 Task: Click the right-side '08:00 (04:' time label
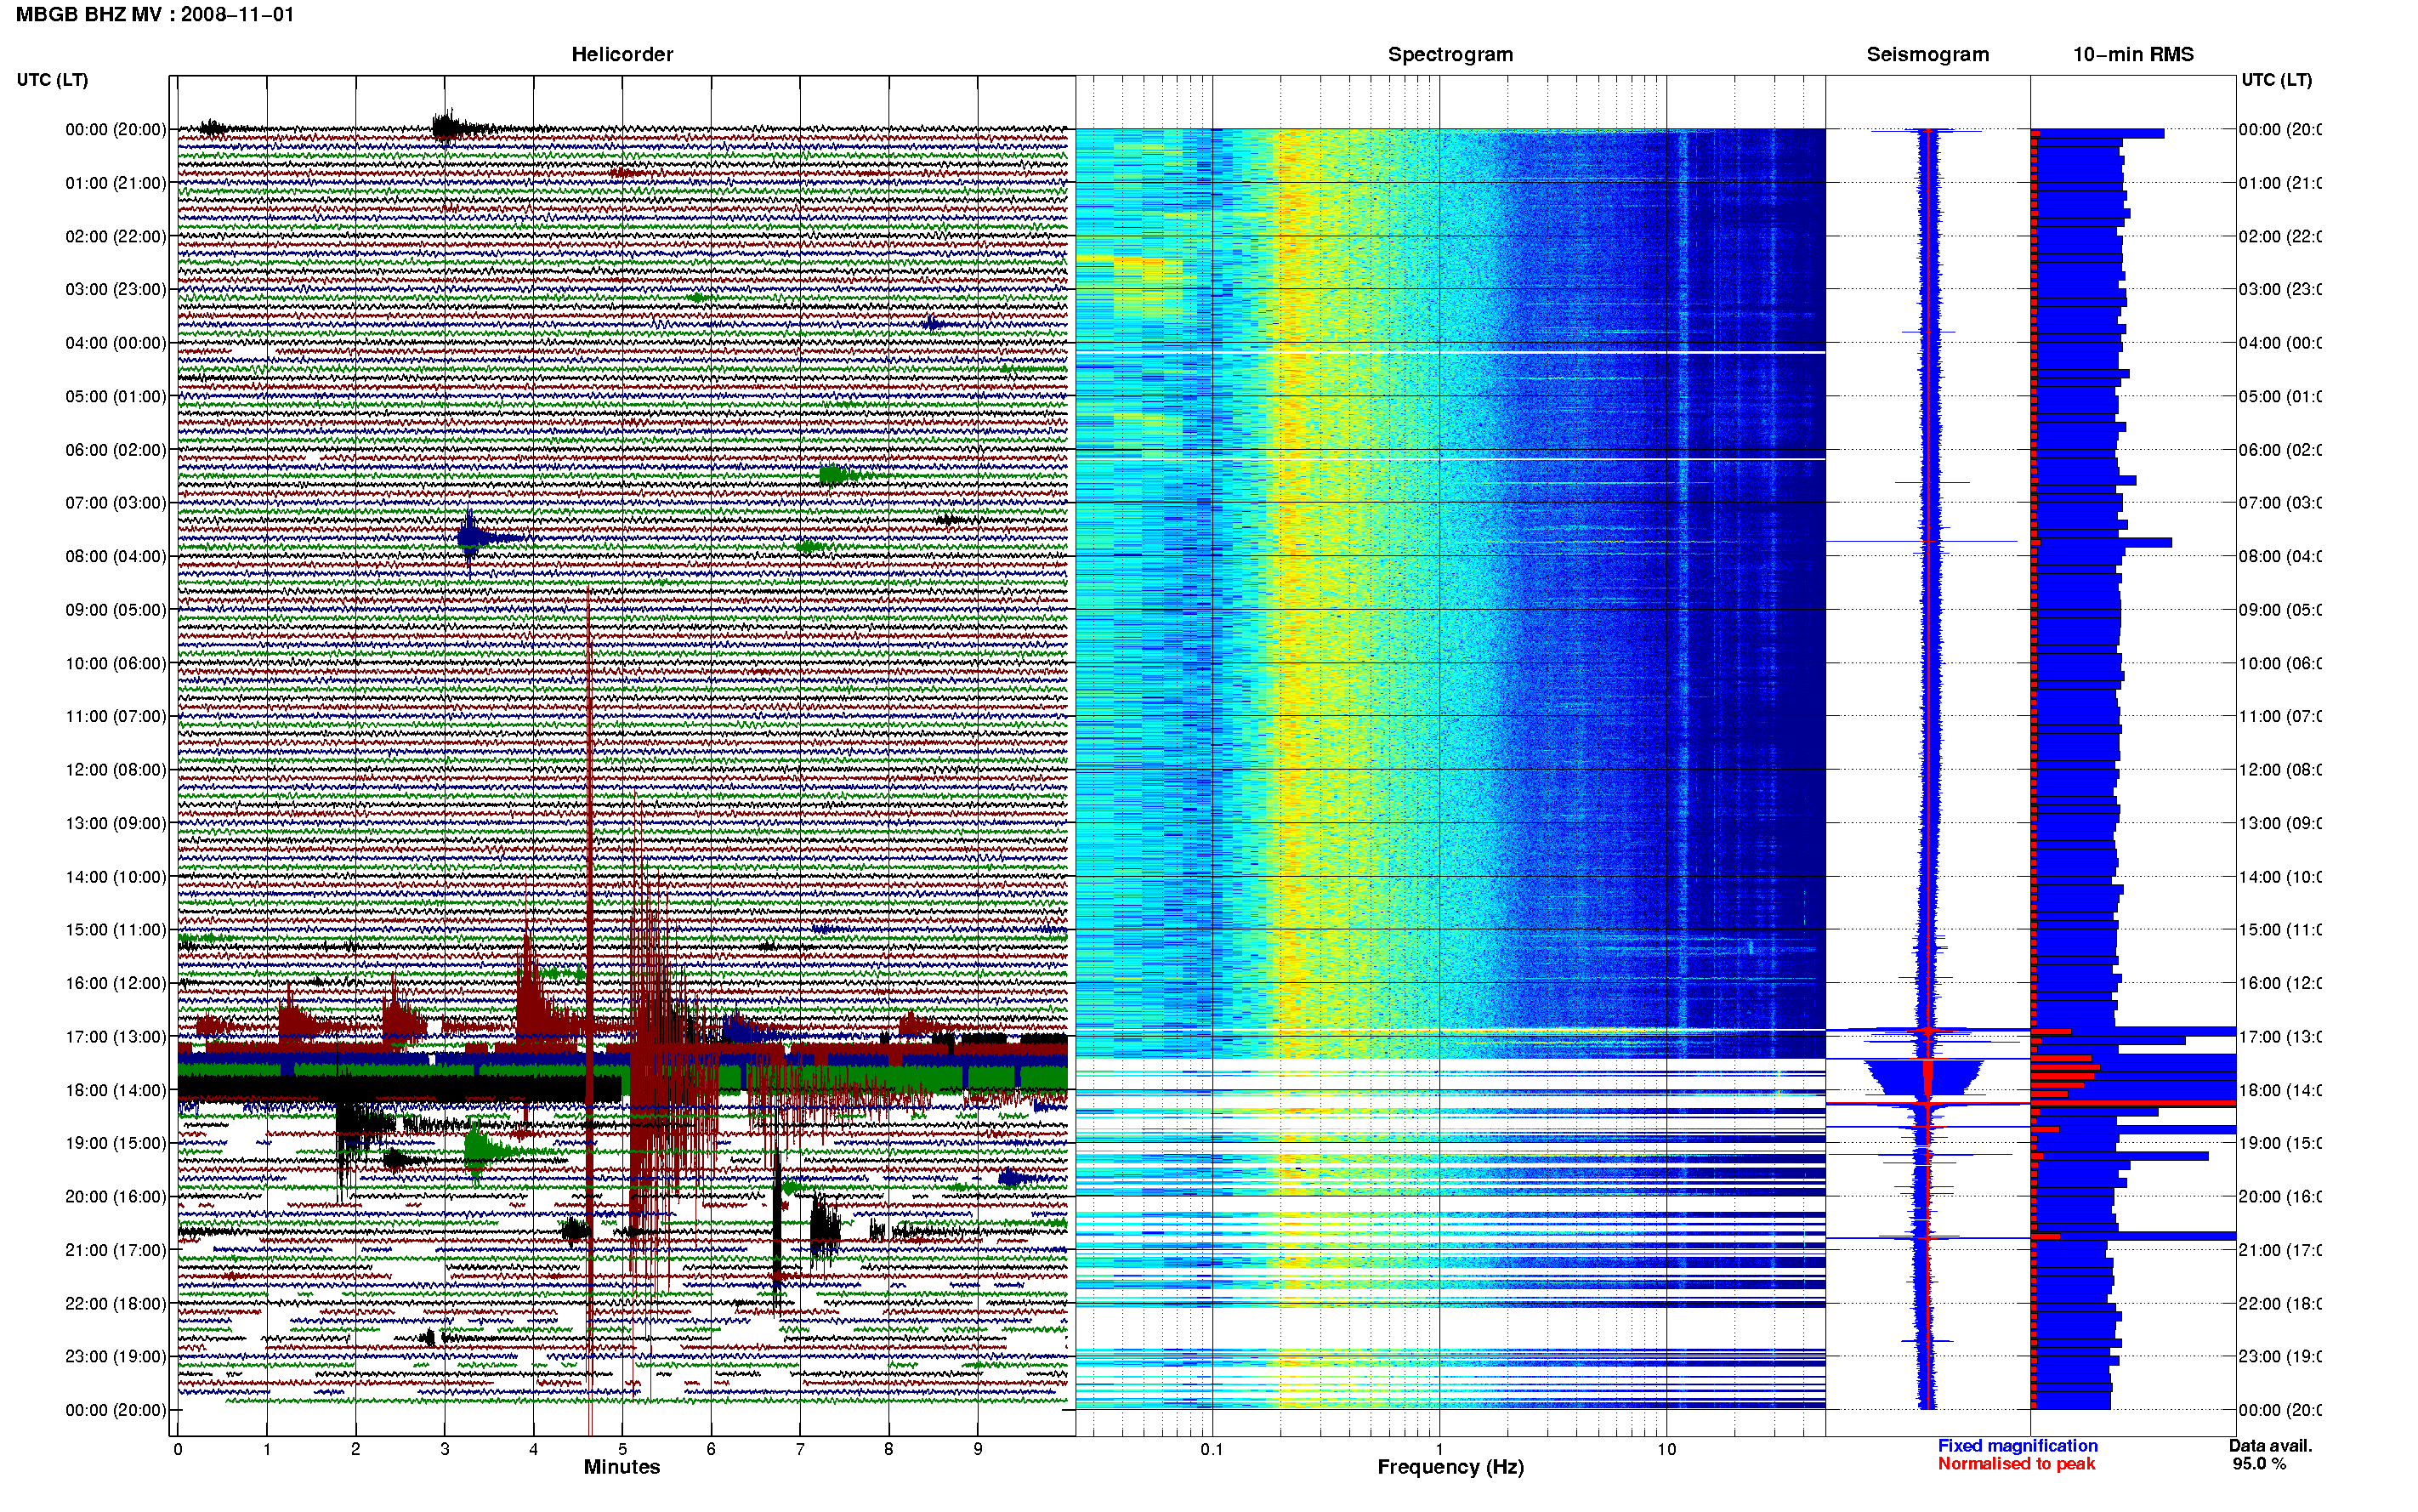pos(2279,557)
